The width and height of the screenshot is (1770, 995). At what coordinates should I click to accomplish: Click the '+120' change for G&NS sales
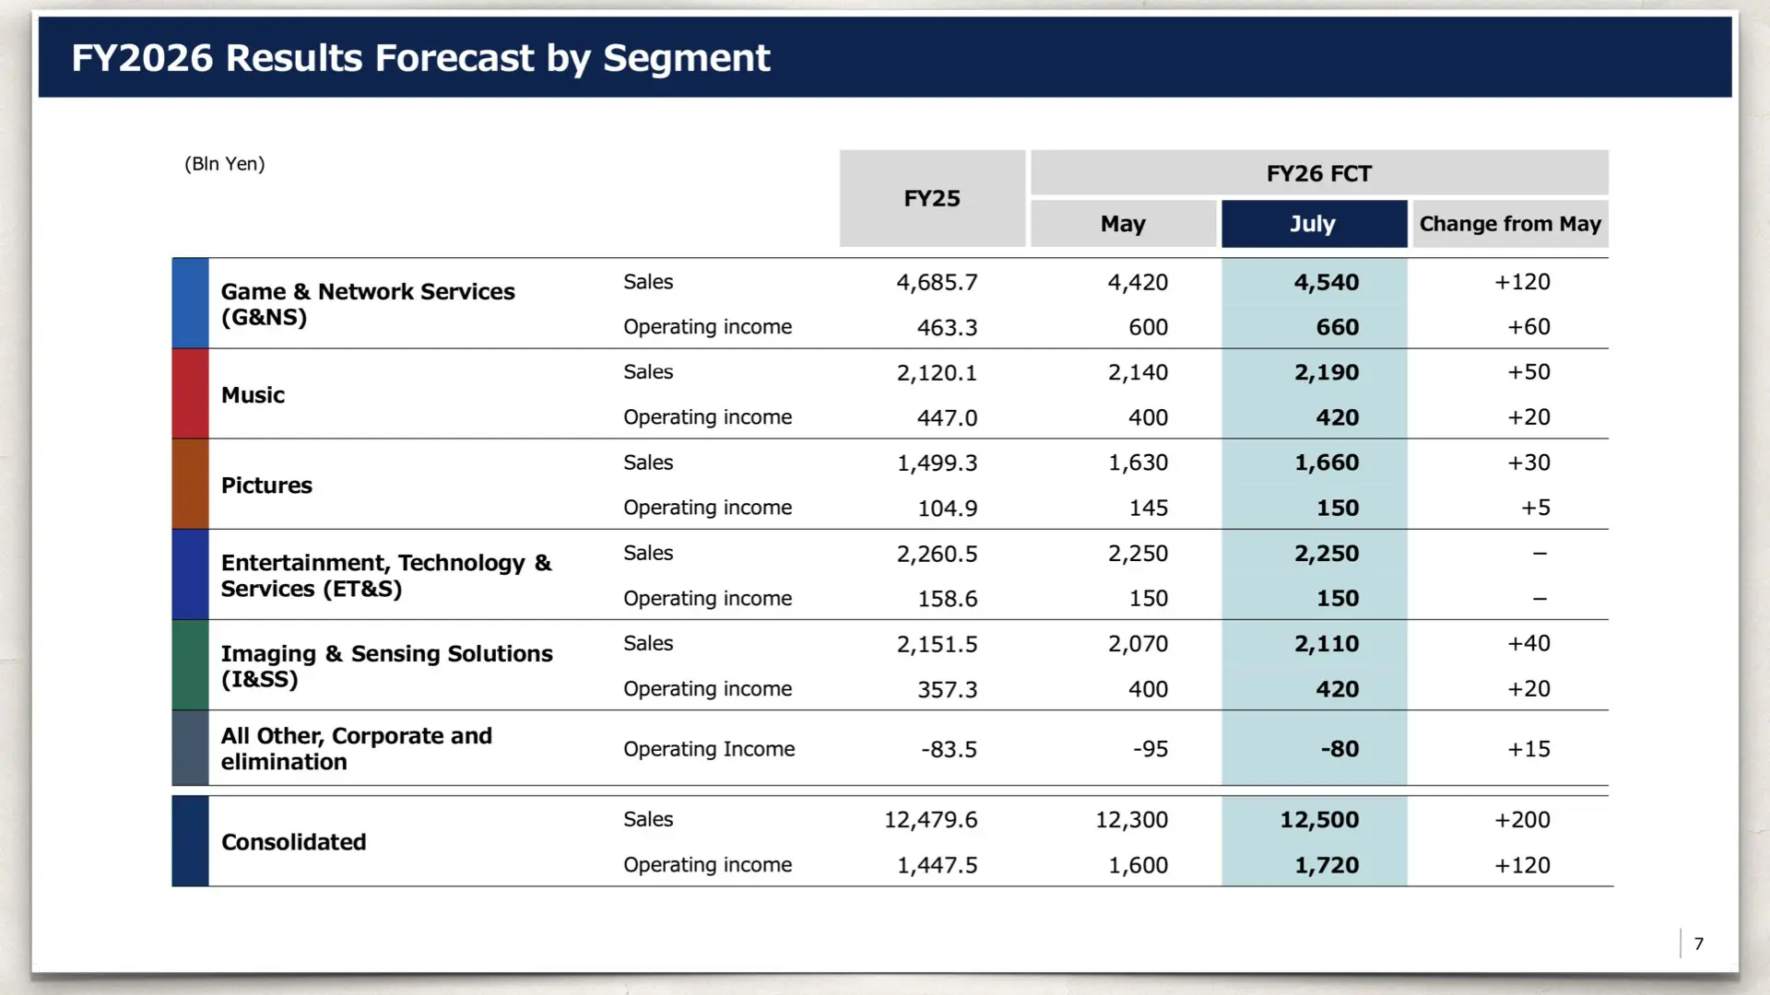tap(1522, 282)
